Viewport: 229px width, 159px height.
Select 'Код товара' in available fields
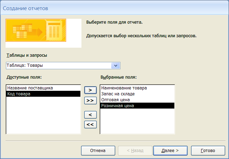43,94
